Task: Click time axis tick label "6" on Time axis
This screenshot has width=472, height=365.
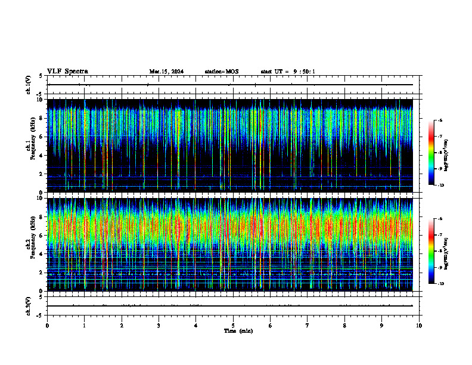Action: click(270, 326)
